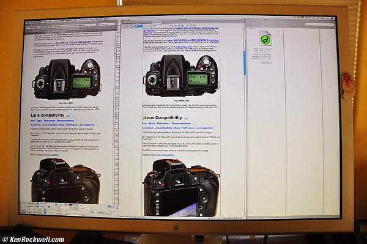Click the browser address field
Viewport: 367px width, 244px height.
point(75,26)
